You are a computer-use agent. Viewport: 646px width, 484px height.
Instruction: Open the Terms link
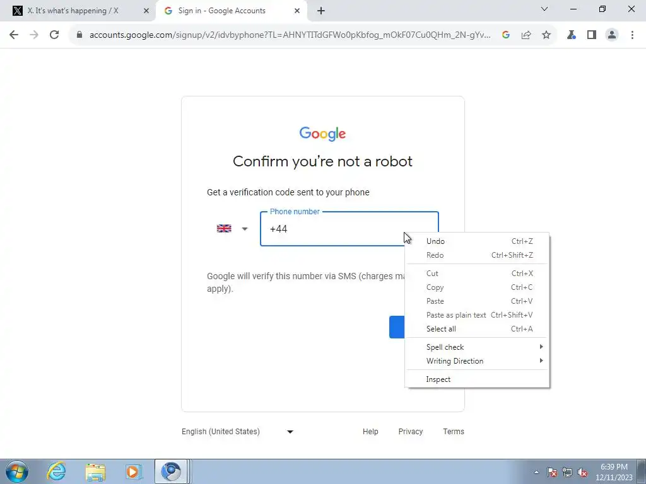pos(454,432)
